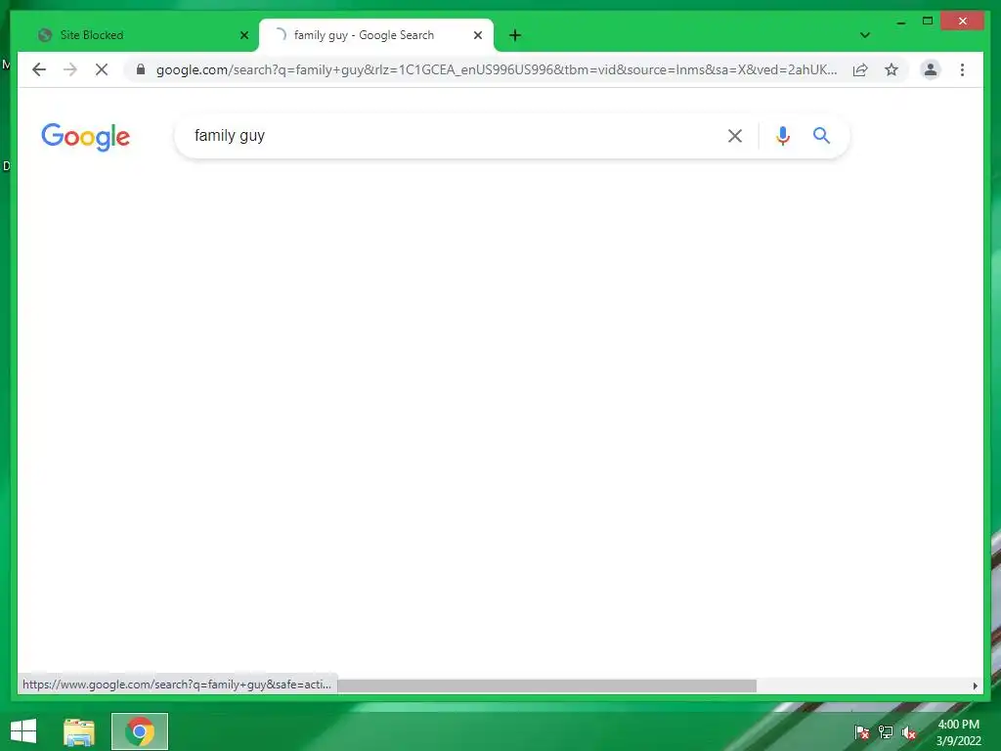Stop loading the page

tap(102, 69)
